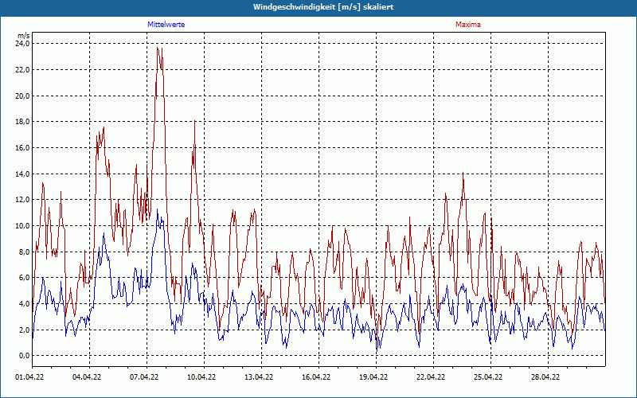Viewport: 637px width, 398px height.
Task: Click the 28.04.22 date label
Action: [545, 377]
